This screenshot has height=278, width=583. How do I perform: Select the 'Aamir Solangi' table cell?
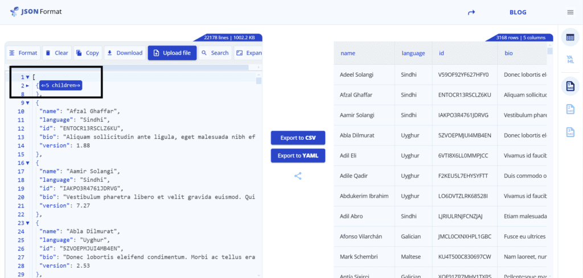click(364, 115)
